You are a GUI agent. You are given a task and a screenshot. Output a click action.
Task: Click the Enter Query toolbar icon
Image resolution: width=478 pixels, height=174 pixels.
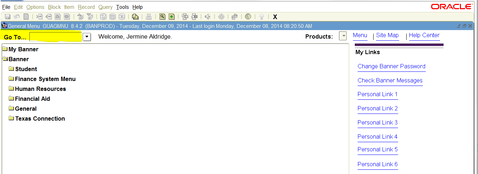[103, 17]
